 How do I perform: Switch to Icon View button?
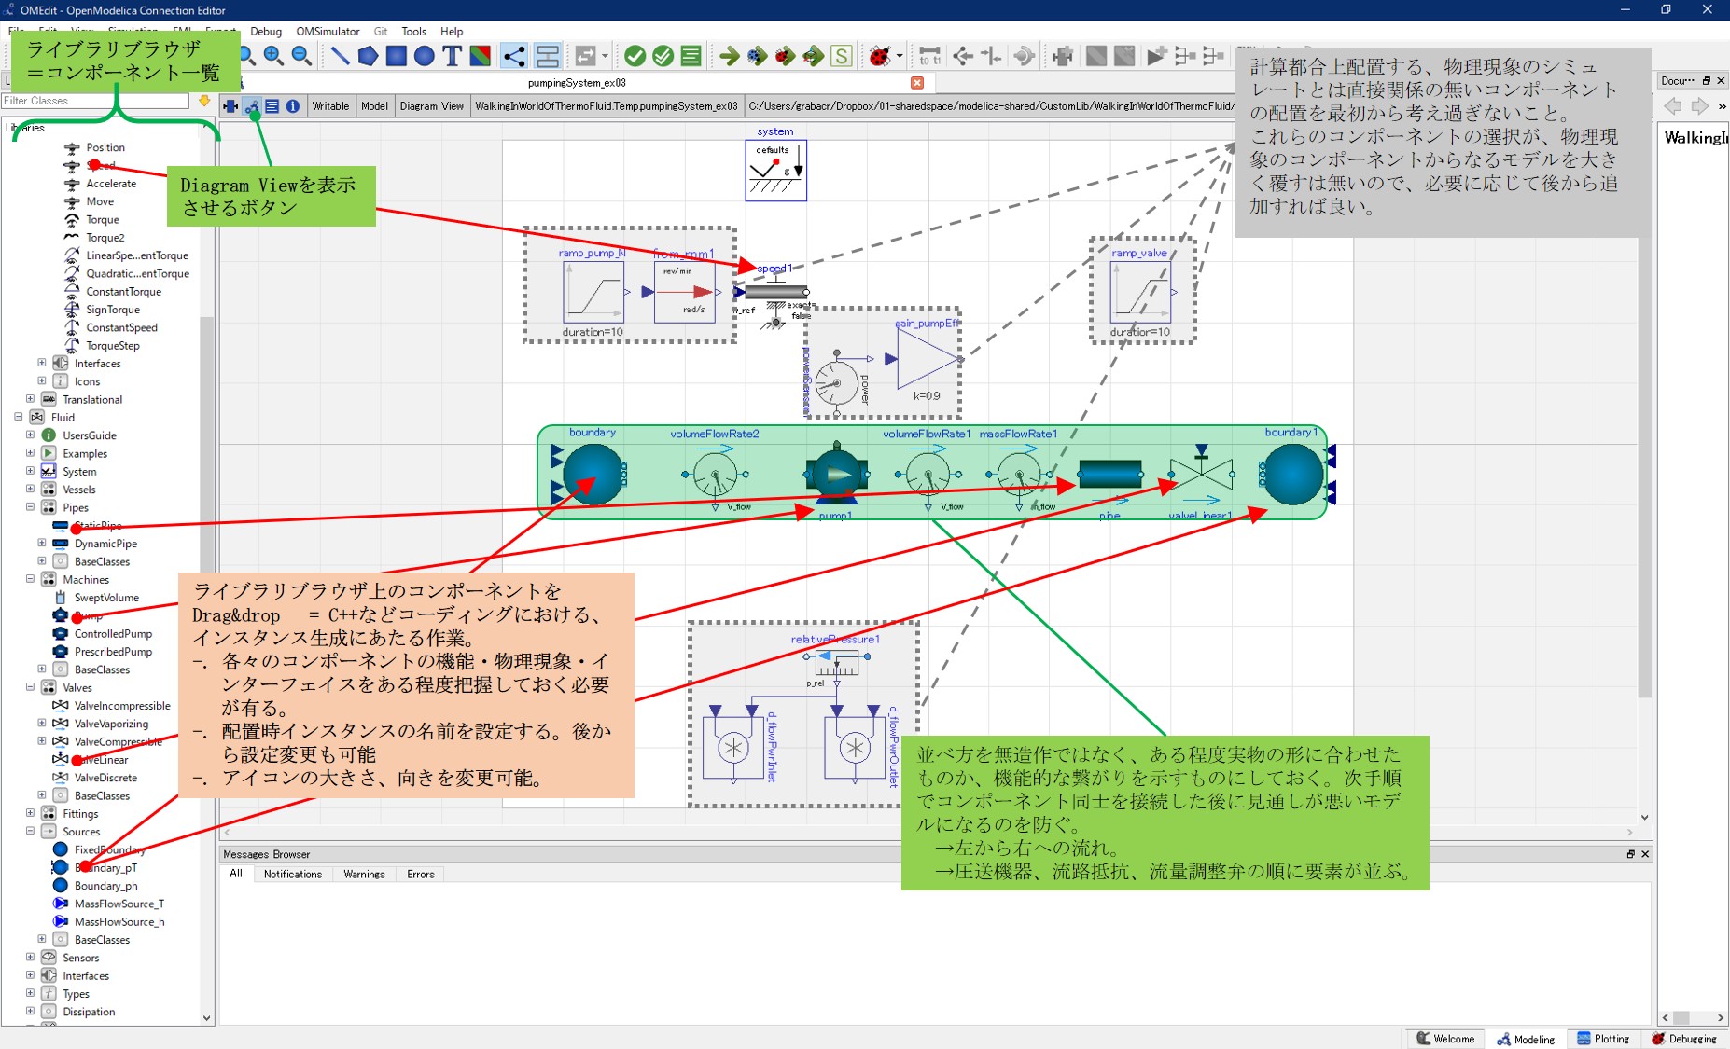point(230,106)
